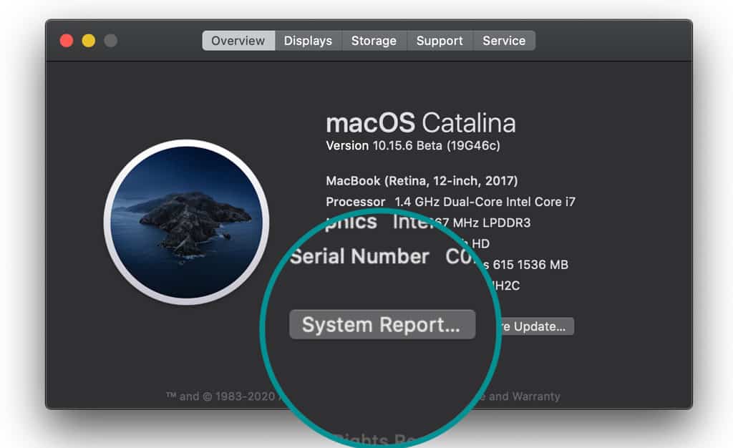Go to the Service tab
This screenshot has height=448, width=733.
504,41
